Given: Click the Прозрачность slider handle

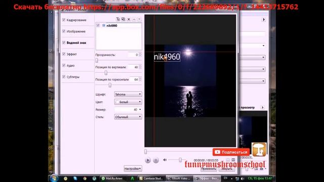Looking at the screenshot, I should click(97, 61).
